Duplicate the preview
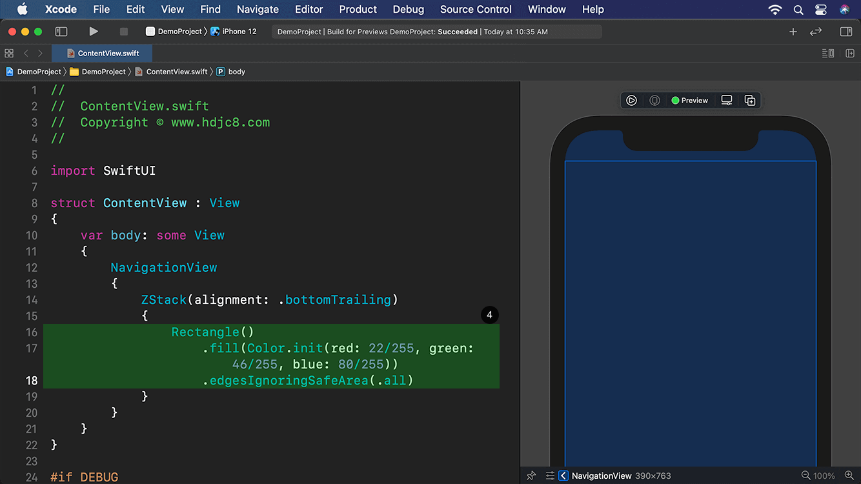This screenshot has width=861, height=484. [750, 100]
